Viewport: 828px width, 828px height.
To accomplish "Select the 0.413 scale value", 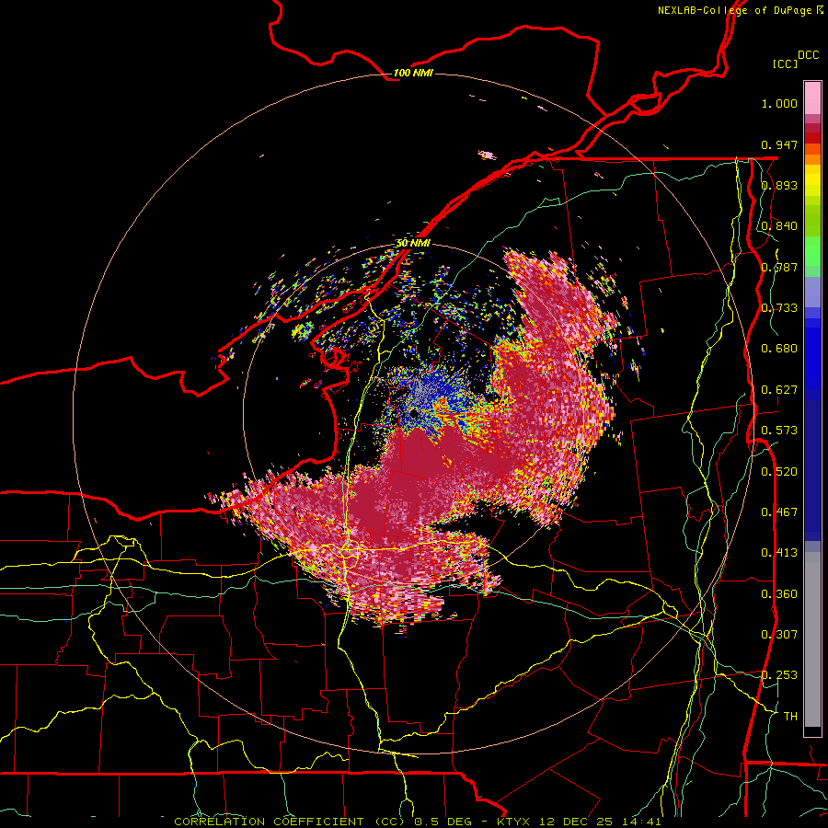I will [x=779, y=553].
